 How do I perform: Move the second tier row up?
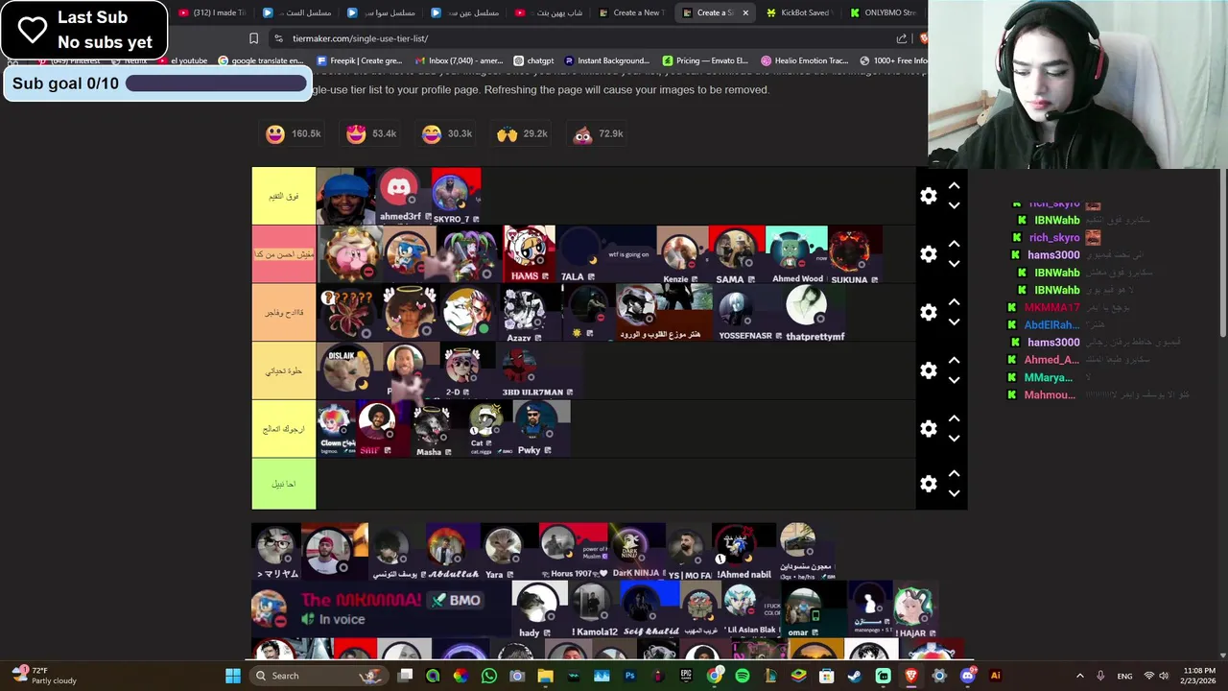point(954,244)
